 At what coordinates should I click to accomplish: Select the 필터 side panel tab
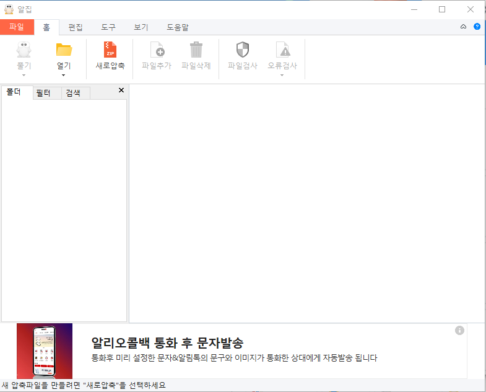(47, 93)
